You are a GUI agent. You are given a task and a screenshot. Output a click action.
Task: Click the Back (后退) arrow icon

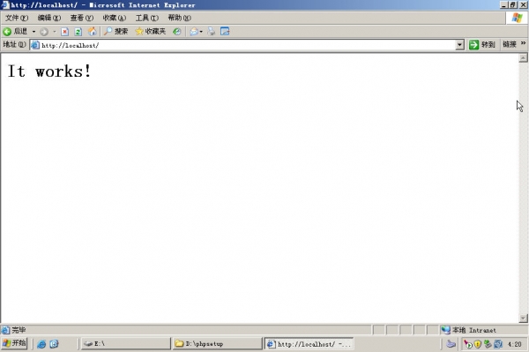coord(7,32)
